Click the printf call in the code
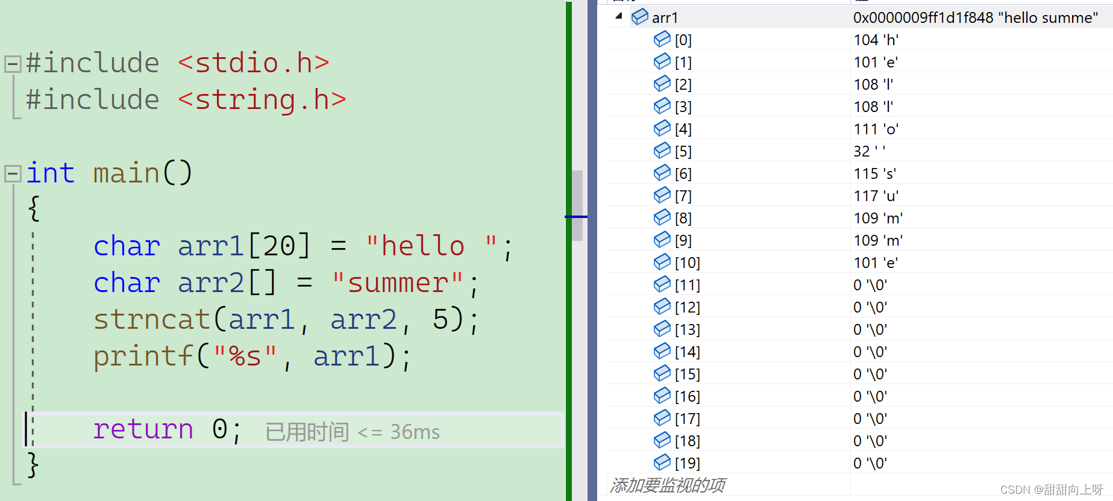1113x501 pixels. [x=143, y=356]
